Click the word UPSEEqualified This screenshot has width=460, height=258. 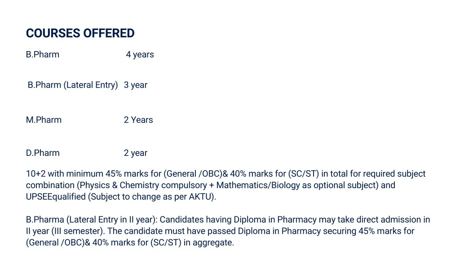click(57, 197)
